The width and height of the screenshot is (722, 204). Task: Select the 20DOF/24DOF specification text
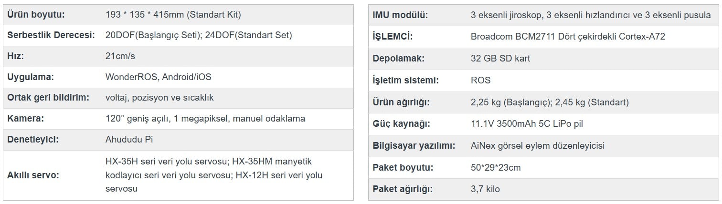point(199,35)
